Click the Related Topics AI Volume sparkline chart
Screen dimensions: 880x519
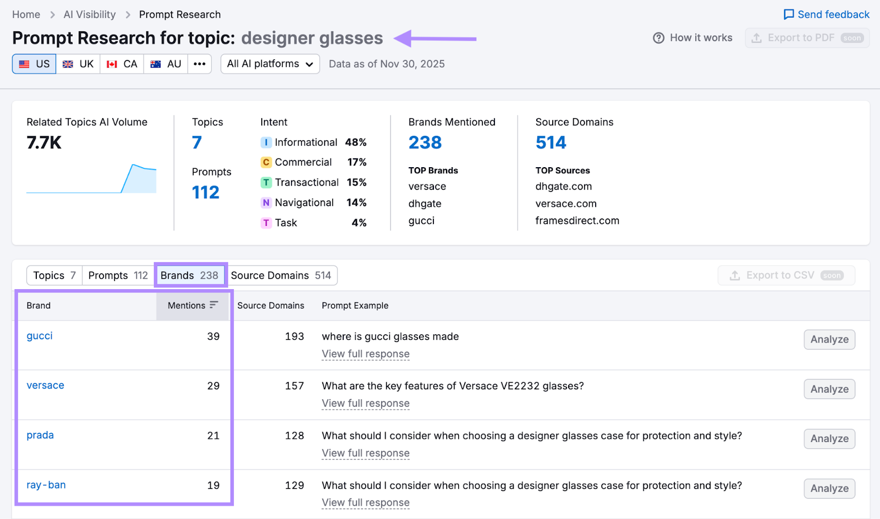coord(91,179)
